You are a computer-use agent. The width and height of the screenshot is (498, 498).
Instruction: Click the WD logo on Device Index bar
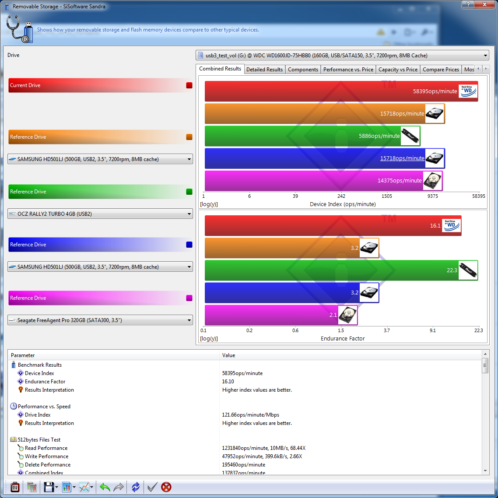tap(468, 91)
